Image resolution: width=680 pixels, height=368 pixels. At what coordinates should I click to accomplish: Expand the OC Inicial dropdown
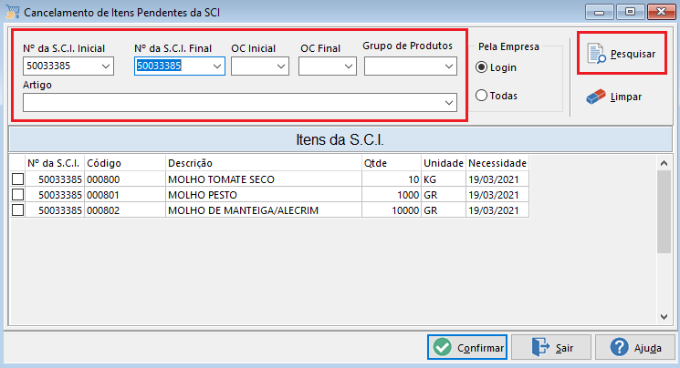tap(280, 66)
